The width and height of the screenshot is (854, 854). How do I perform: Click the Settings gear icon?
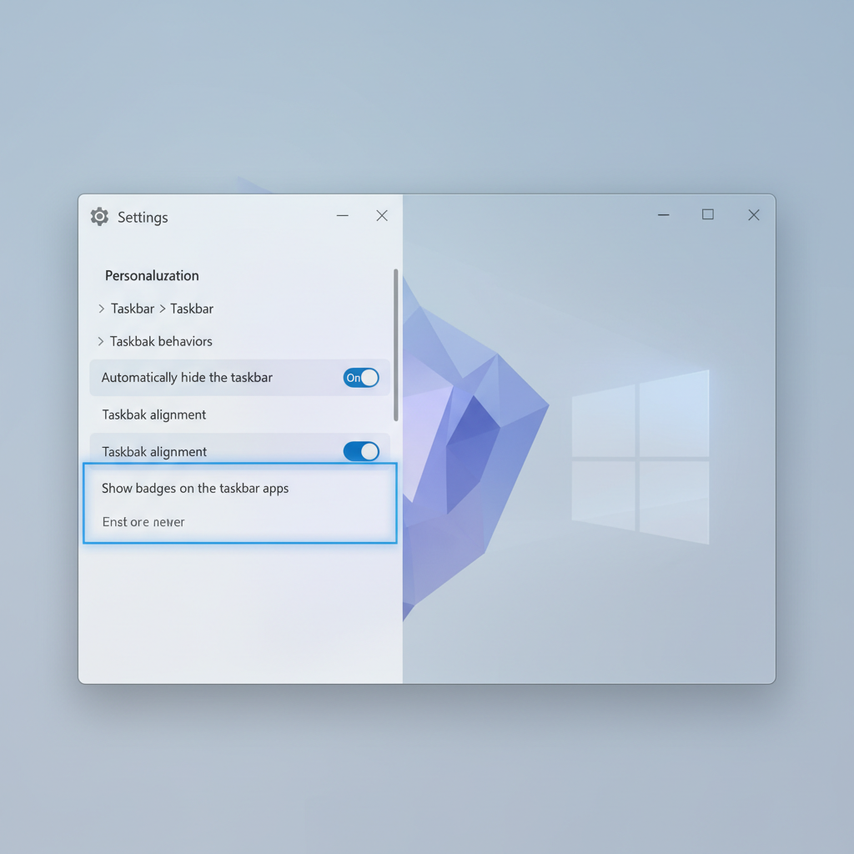[99, 217]
